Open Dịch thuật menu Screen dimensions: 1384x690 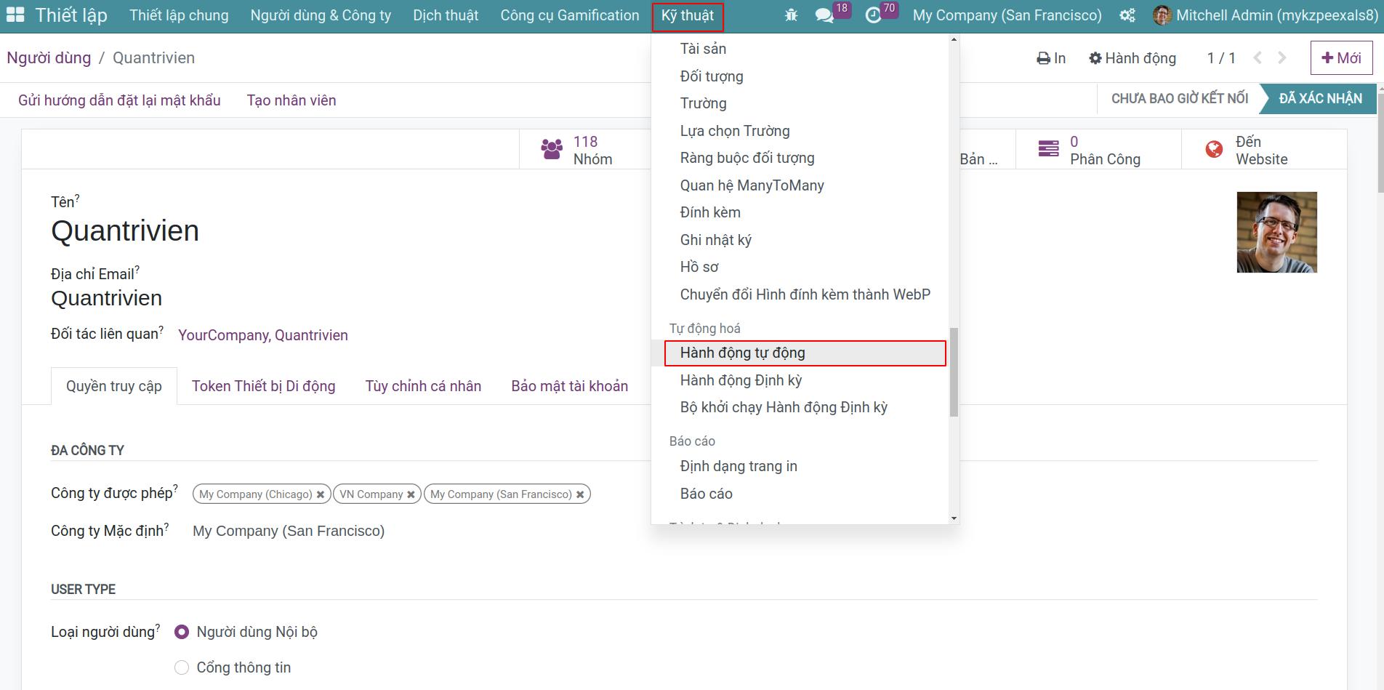(x=446, y=15)
